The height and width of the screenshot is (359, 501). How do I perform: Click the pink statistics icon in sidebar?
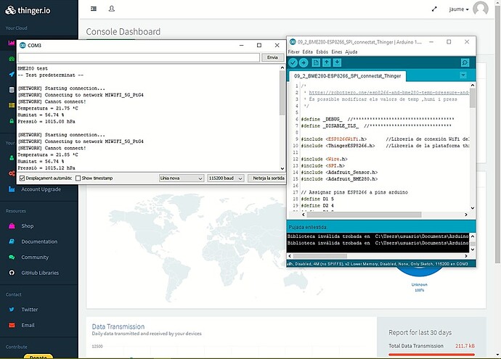click(x=12, y=43)
